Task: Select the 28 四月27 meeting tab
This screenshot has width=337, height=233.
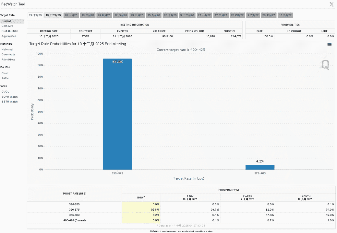Action: (237, 15)
